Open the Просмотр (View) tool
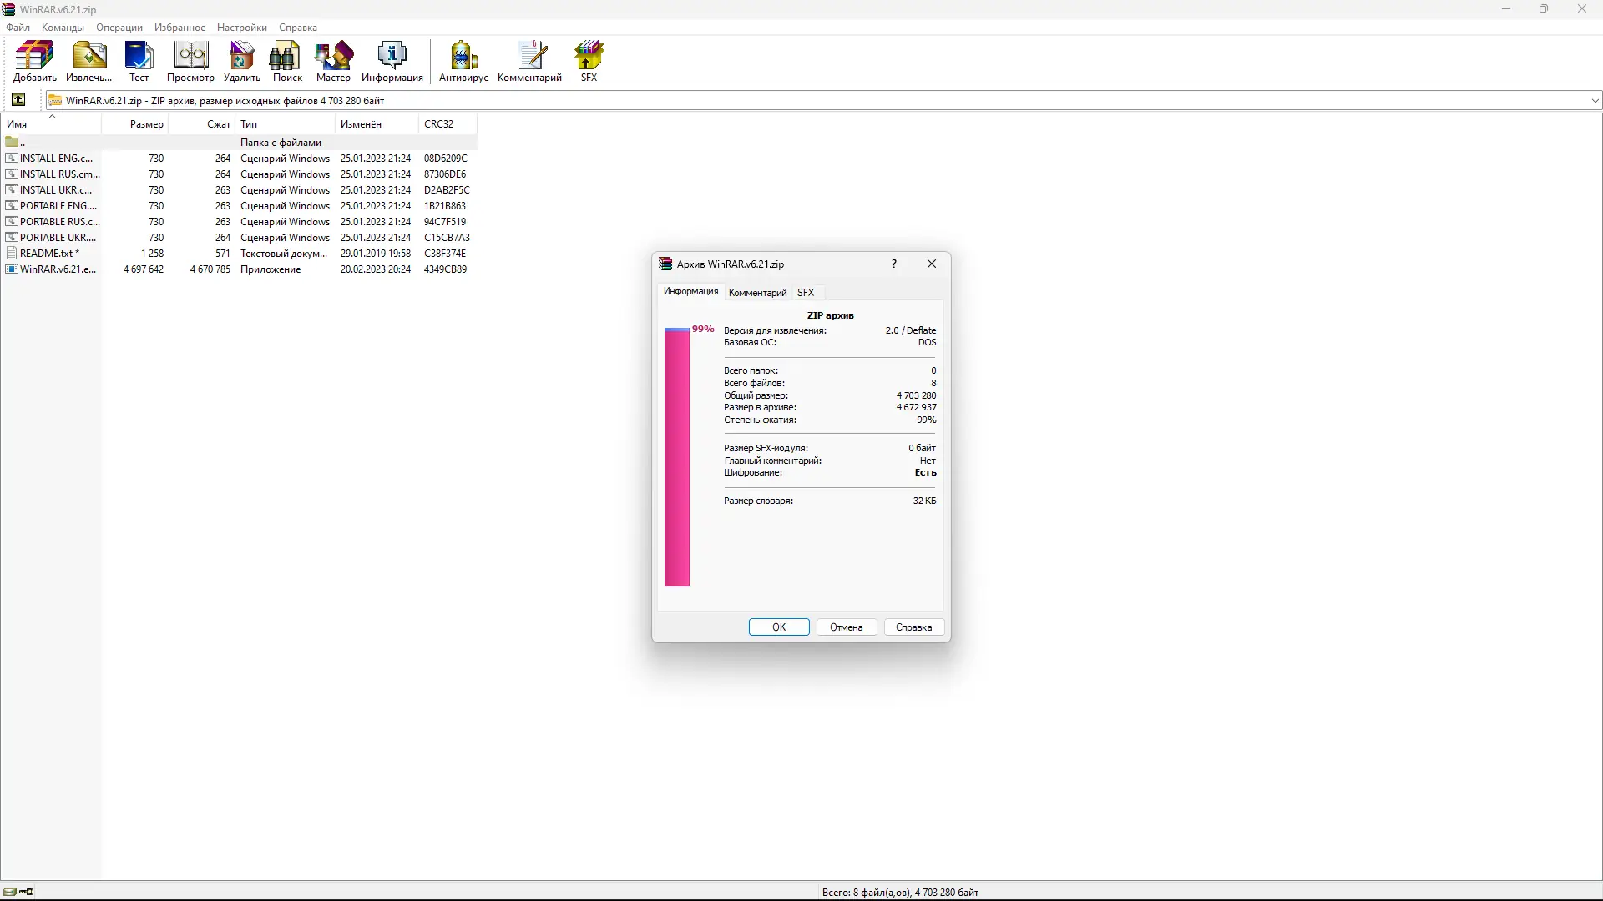1603x901 pixels. pos(190,61)
